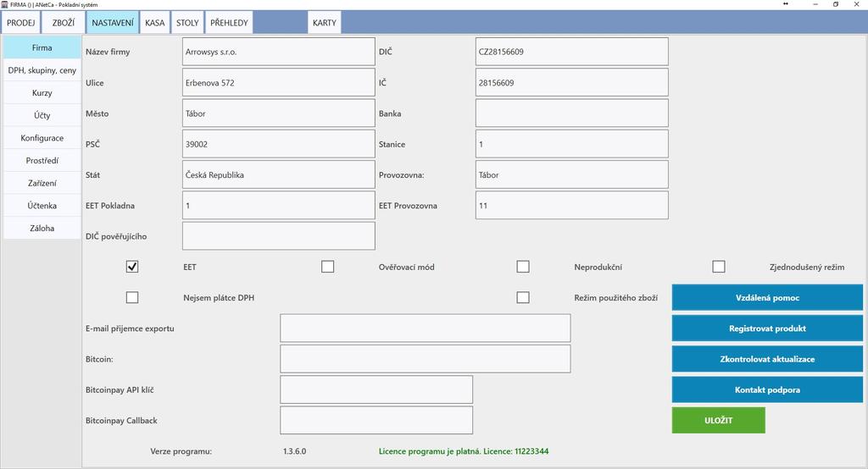The height and width of the screenshot is (469, 868).
Task: Go to the STOLY tab
Action: [187, 23]
